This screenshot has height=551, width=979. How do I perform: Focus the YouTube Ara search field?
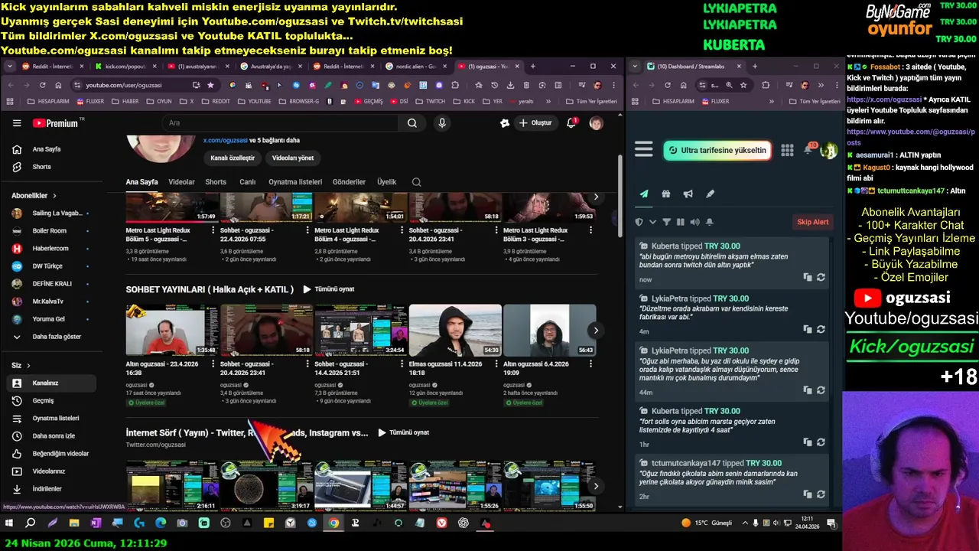(x=281, y=122)
